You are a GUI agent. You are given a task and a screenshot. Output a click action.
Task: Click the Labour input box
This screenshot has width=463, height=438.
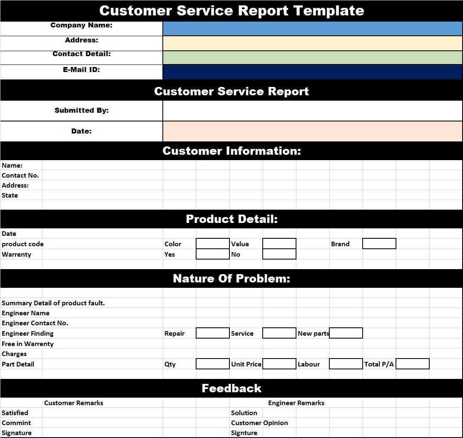point(346,364)
